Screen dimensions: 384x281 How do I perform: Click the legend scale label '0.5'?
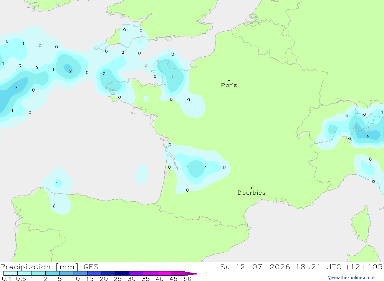tap(21, 279)
